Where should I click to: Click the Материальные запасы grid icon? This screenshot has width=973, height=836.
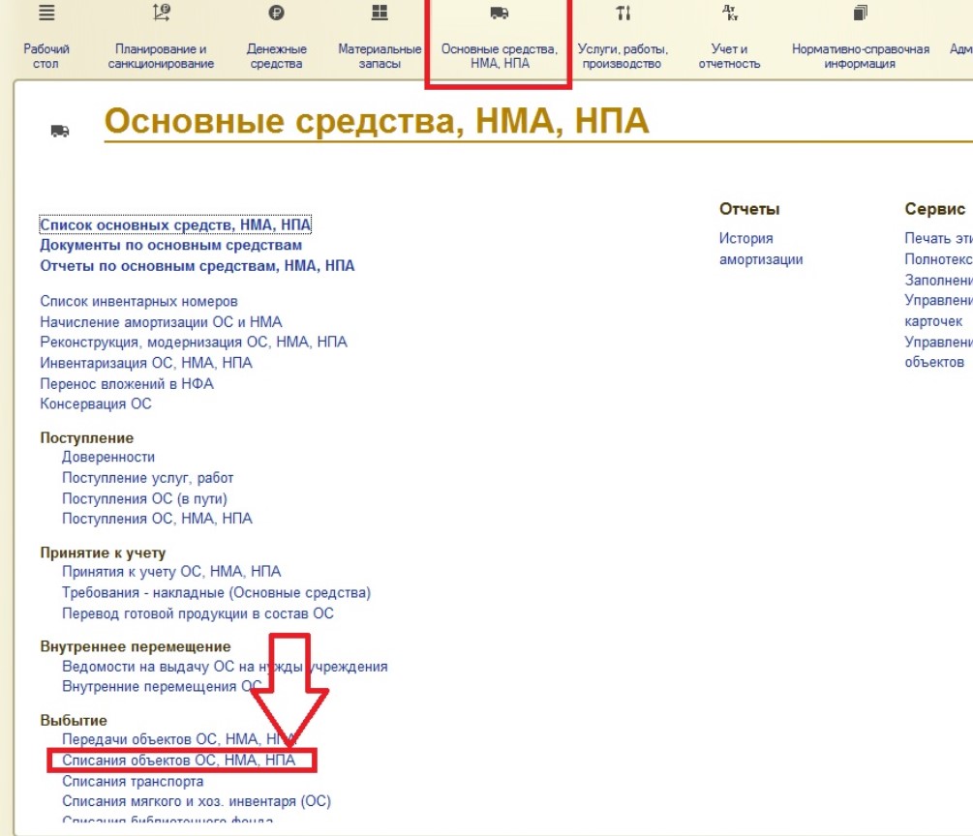[380, 13]
